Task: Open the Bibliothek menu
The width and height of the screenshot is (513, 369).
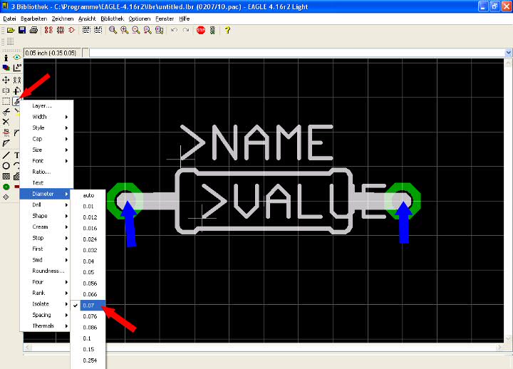Action: (x=113, y=17)
